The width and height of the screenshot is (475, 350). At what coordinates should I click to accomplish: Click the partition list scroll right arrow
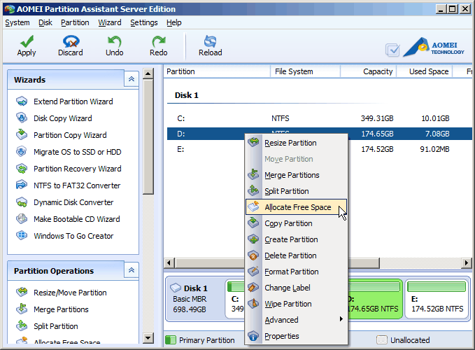tap(466, 262)
